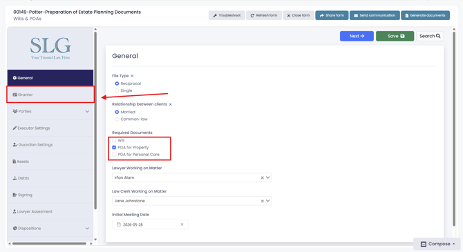Click the Wills & POAs subtitle
This screenshot has height=252, width=463.
[27, 19]
